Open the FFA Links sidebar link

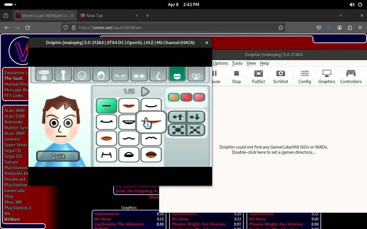tap(14, 96)
